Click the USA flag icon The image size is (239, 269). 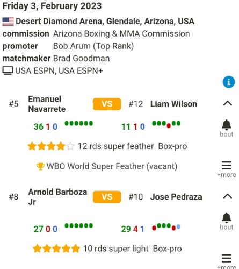8,22
